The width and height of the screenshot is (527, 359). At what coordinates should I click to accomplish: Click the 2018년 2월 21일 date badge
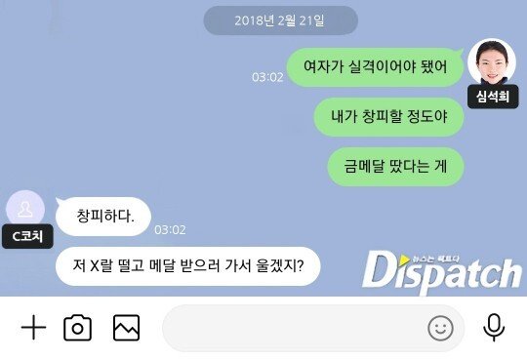(x=280, y=20)
